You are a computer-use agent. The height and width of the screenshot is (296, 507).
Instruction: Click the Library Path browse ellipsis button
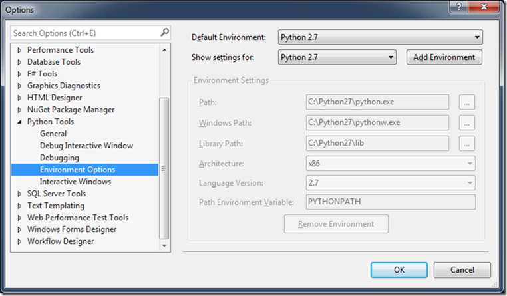467,143
